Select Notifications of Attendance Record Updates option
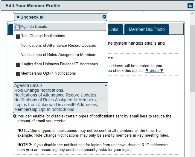This screenshot has height=157, width=195. [x=58, y=45]
